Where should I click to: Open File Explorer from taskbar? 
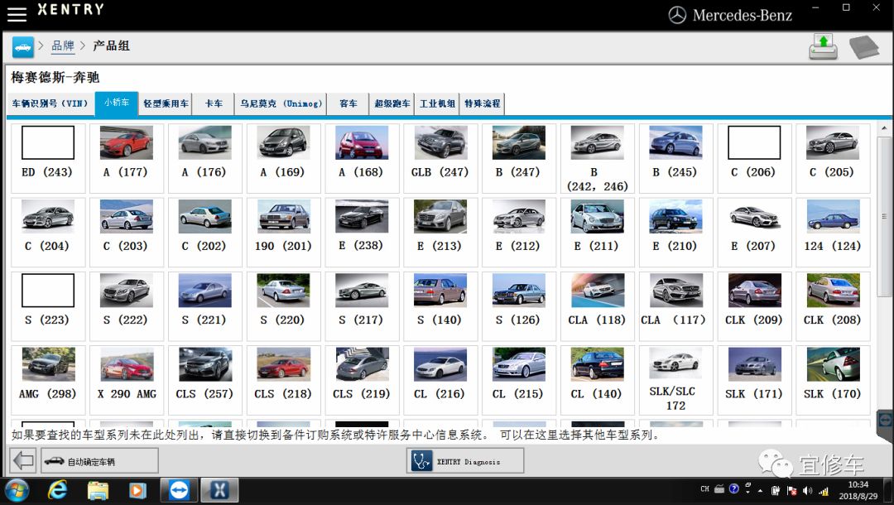(98, 491)
